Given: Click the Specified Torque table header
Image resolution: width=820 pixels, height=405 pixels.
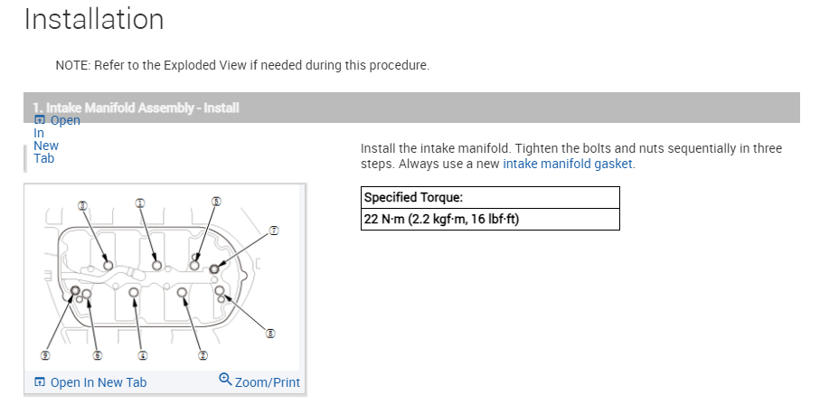Looking at the screenshot, I should [490, 198].
